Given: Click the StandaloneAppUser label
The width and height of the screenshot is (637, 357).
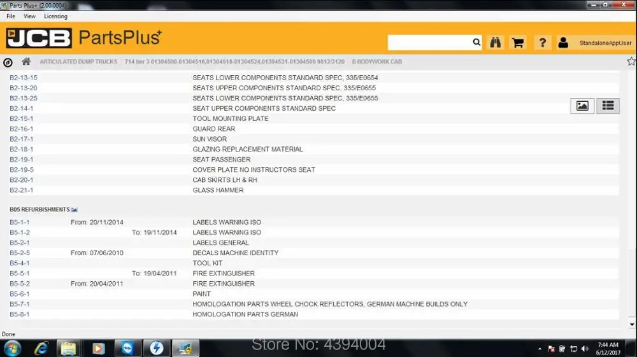Looking at the screenshot, I should pos(605,43).
